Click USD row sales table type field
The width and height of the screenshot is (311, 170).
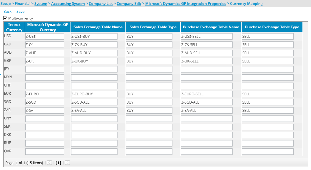[149, 37]
